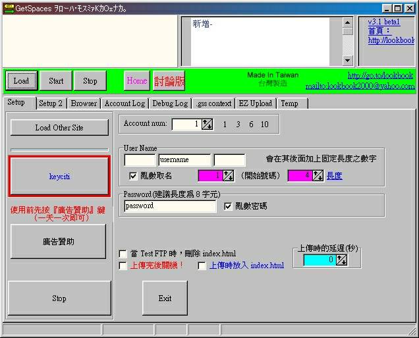
Task: Click the 廣告贊助 sponsor button
Action: tap(58, 242)
